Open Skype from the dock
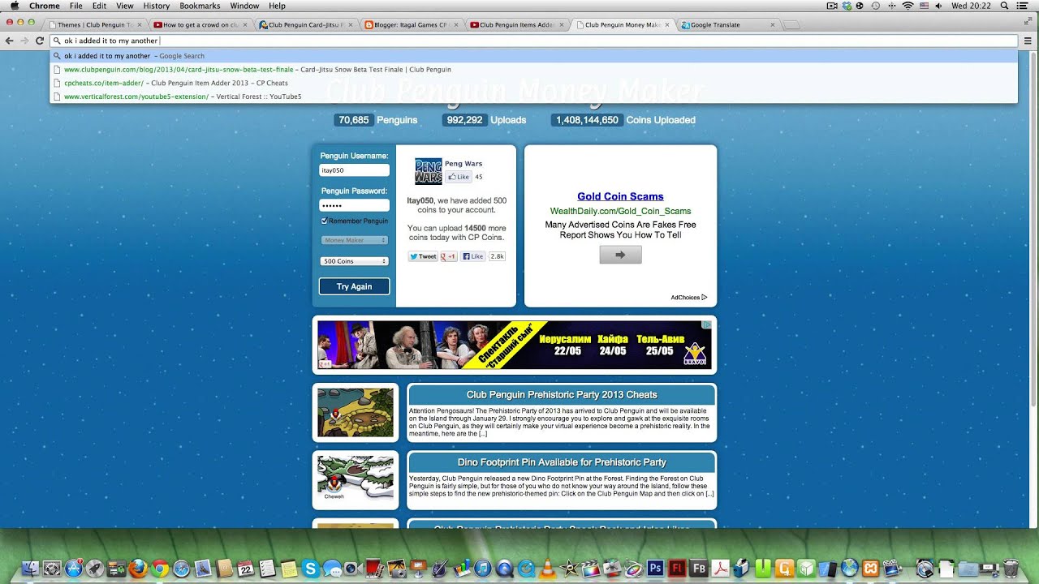The width and height of the screenshot is (1039, 584). (311, 569)
